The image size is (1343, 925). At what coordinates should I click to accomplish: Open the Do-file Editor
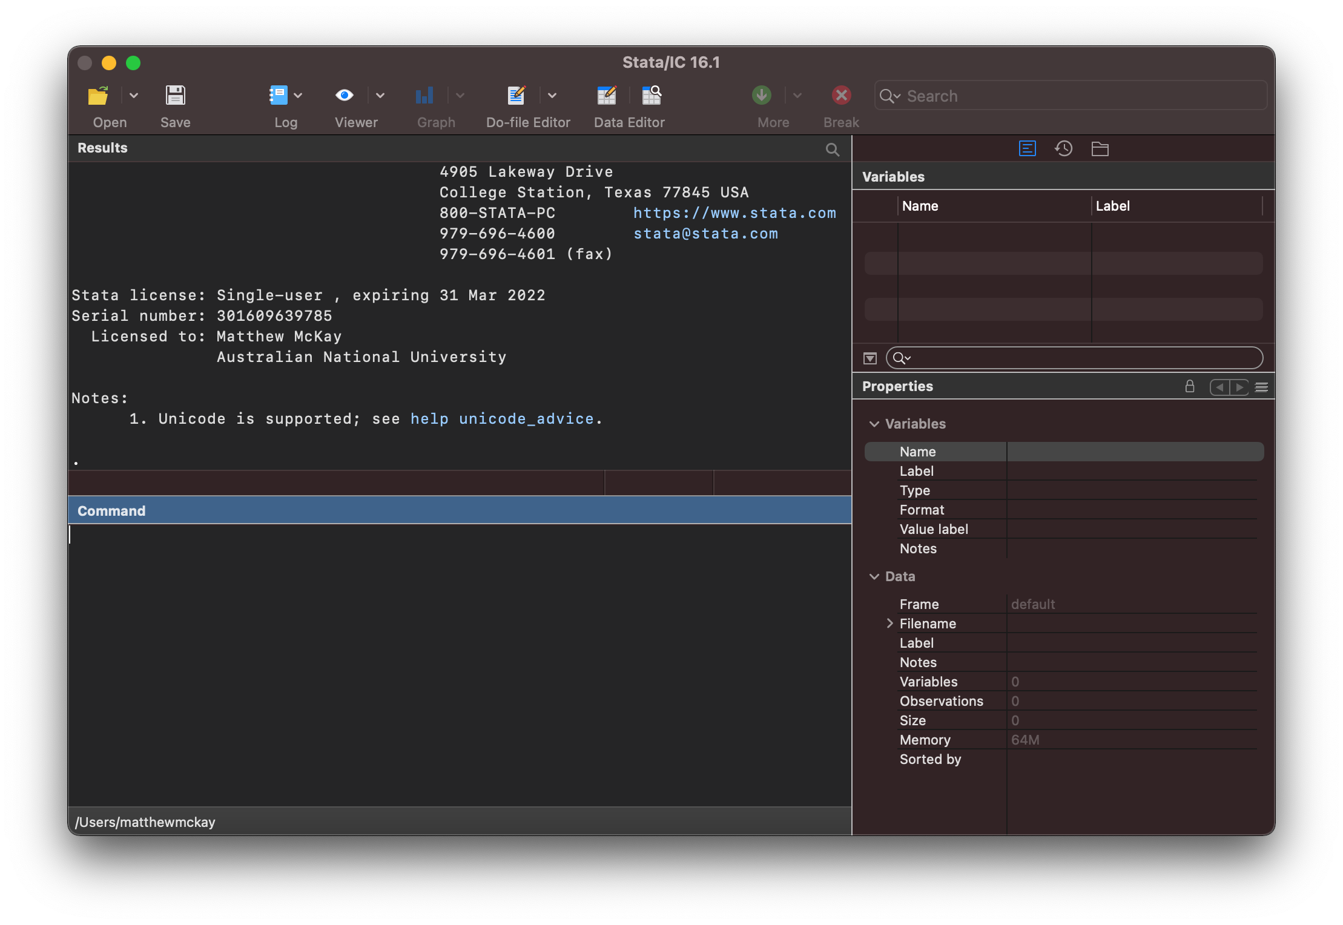(x=516, y=96)
